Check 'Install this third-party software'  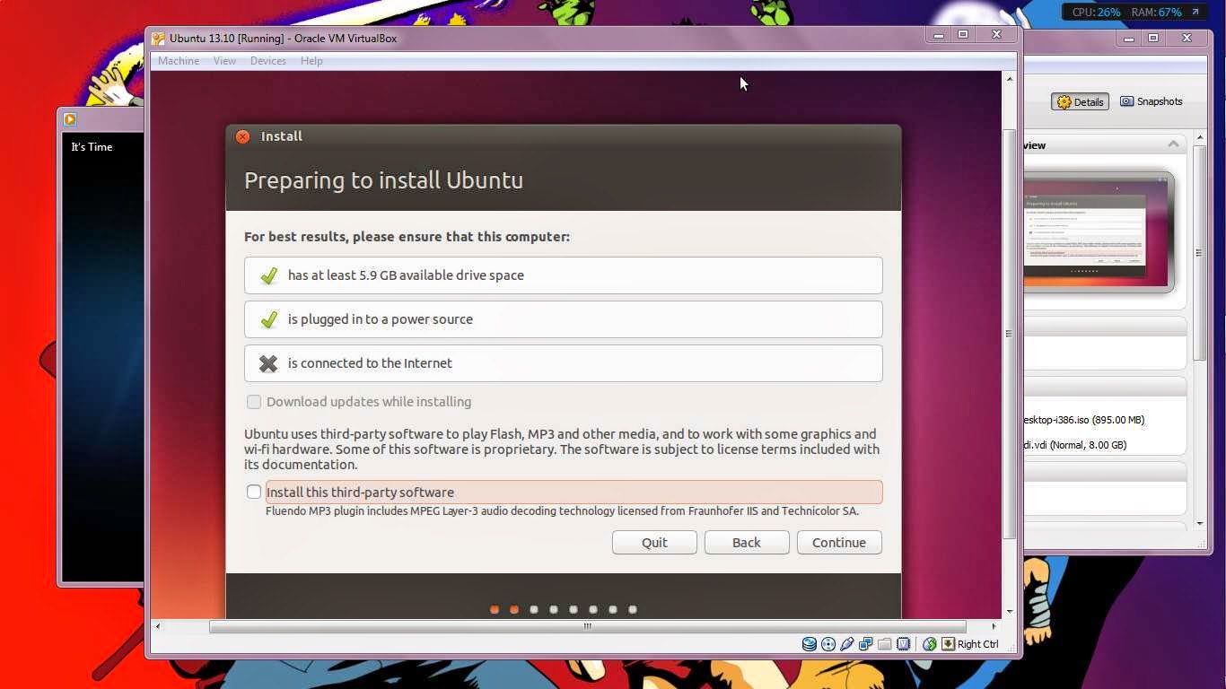click(x=254, y=492)
